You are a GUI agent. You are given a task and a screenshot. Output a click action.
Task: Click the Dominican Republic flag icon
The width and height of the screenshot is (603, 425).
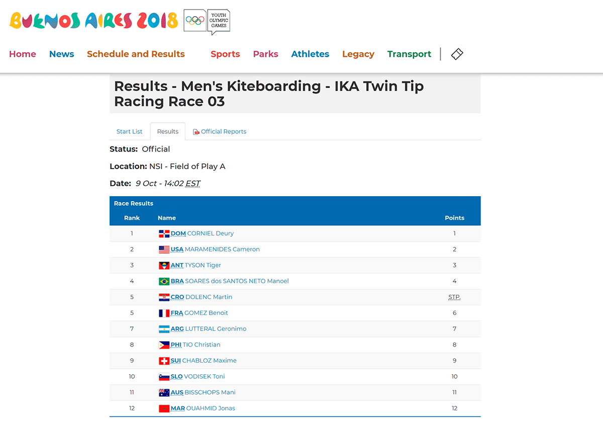pos(164,234)
